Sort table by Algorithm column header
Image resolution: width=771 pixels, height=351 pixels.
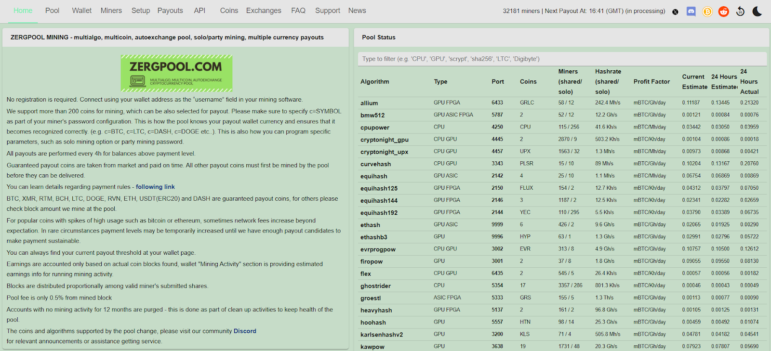click(375, 81)
